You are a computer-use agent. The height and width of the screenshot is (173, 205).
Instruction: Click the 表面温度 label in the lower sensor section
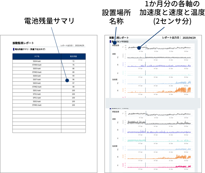click(116, 112)
